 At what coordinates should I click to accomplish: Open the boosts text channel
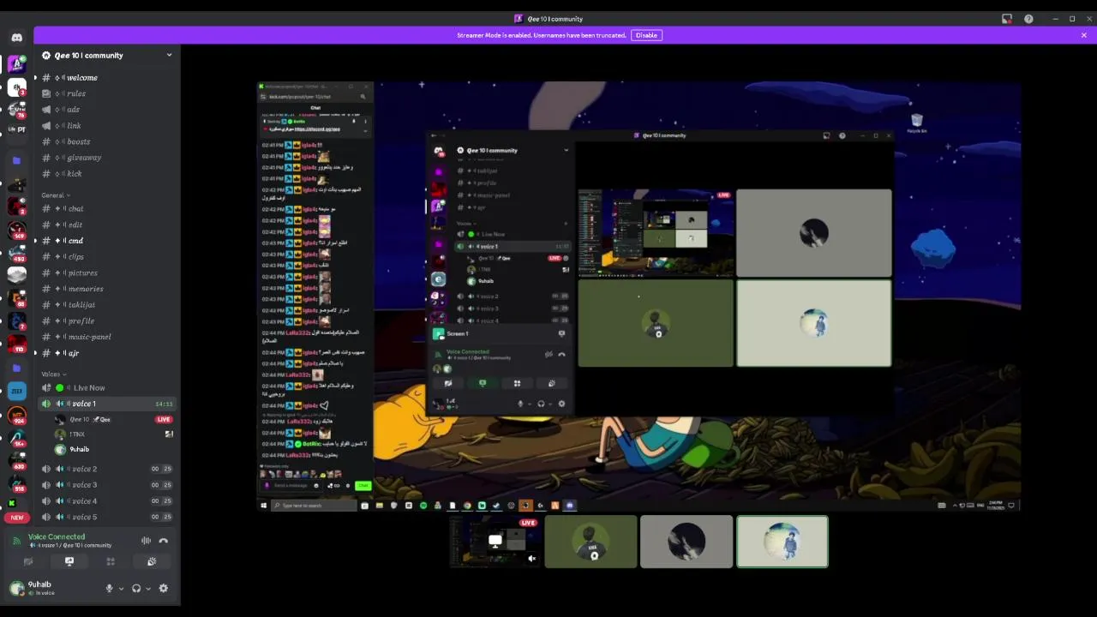[x=107, y=141]
